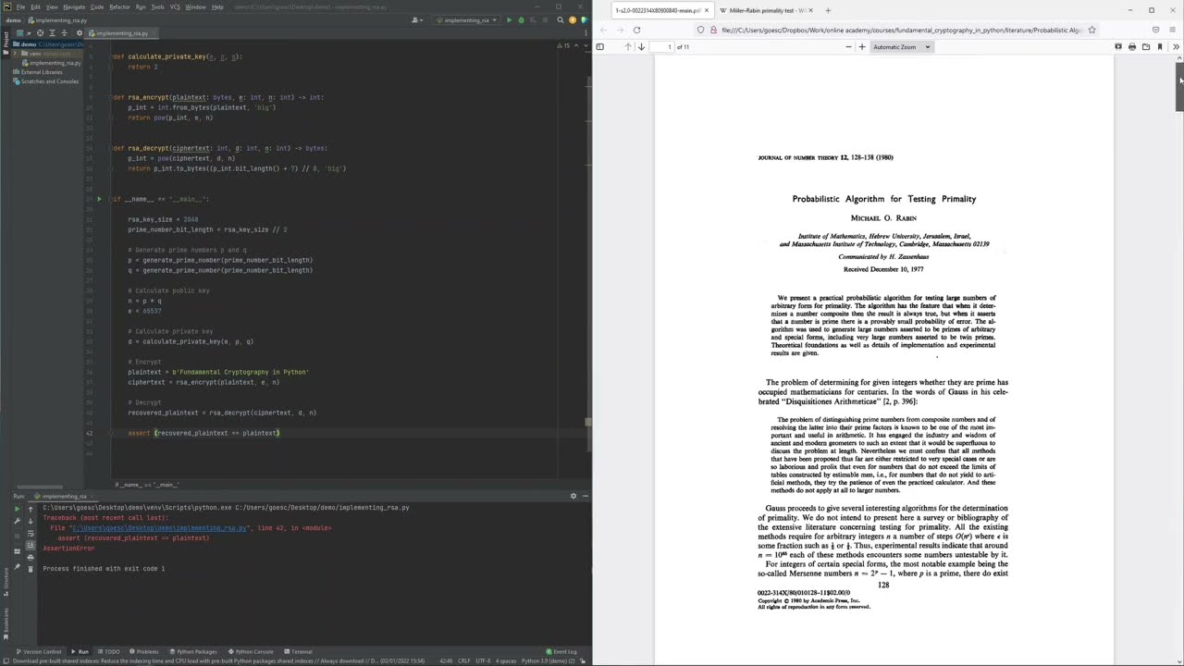Viewport: 1184px width, 666px height.
Task: Click the PDF viewer vertical scrollbar thumb
Action: [1179, 87]
